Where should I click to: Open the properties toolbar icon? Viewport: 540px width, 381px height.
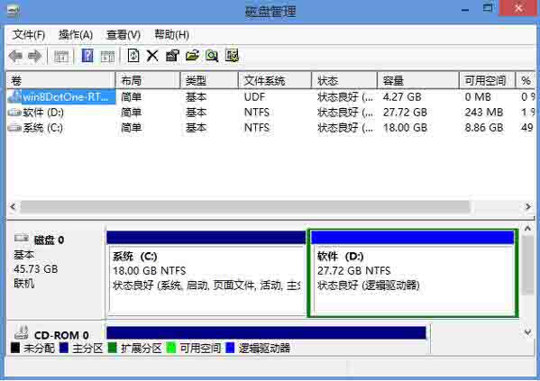[172, 56]
